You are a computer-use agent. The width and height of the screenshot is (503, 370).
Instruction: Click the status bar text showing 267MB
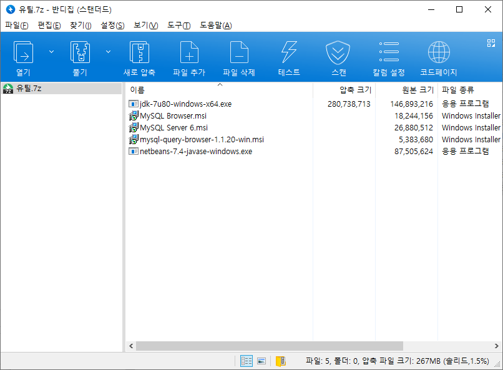(397, 361)
